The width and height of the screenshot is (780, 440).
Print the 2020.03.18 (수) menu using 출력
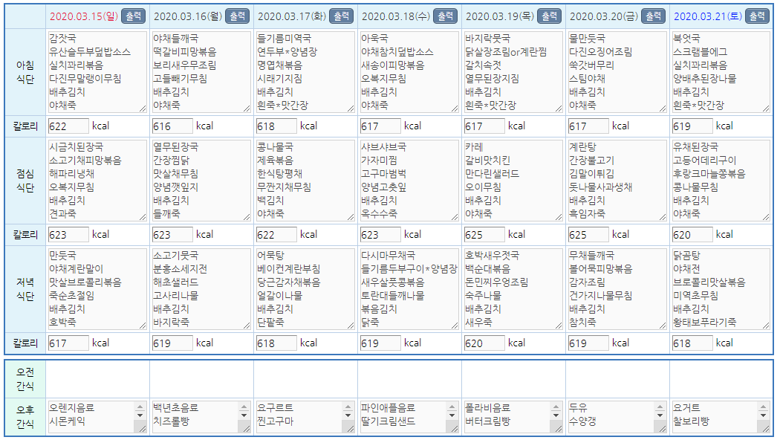point(445,16)
